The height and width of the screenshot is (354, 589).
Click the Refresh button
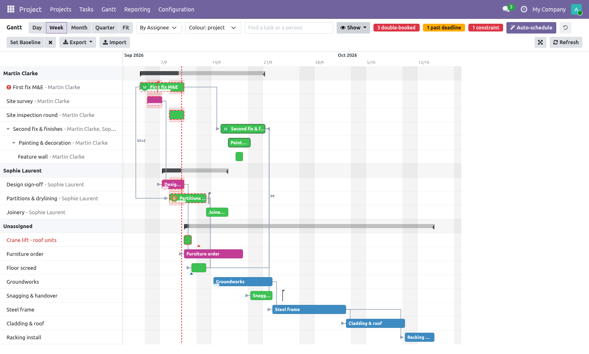(566, 43)
